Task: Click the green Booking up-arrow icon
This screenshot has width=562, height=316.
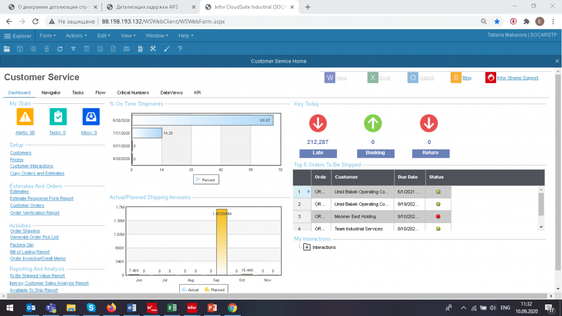Action: (x=373, y=123)
